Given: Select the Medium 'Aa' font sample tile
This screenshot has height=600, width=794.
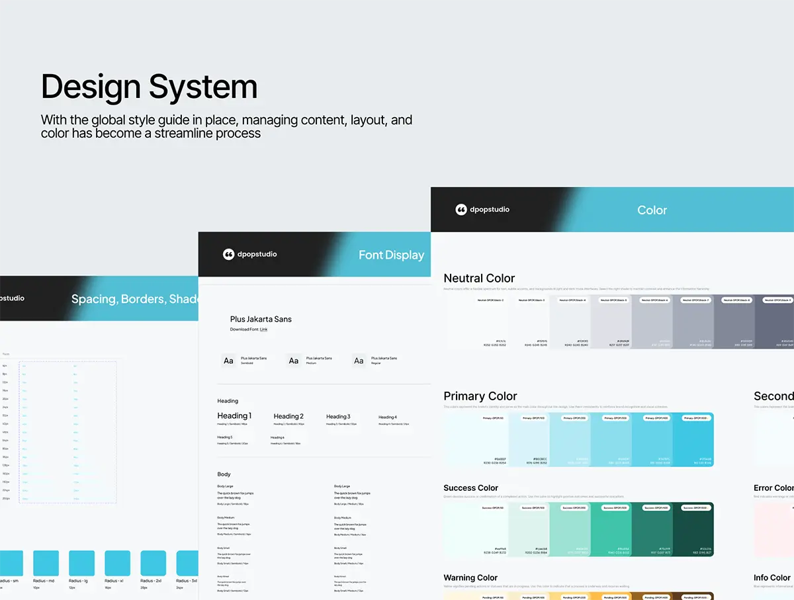Looking at the screenshot, I should tap(294, 361).
